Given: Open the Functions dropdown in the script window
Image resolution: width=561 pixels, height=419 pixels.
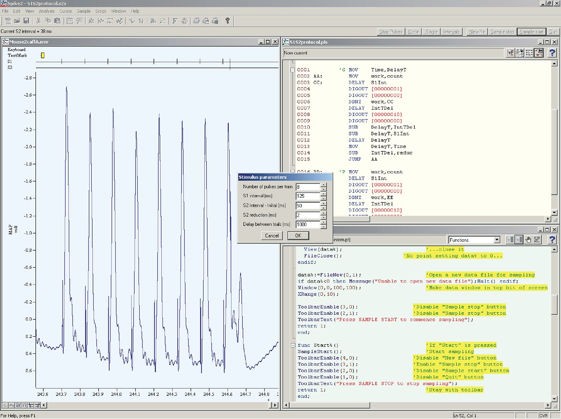Looking at the screenshot, I should coord(497,239).
